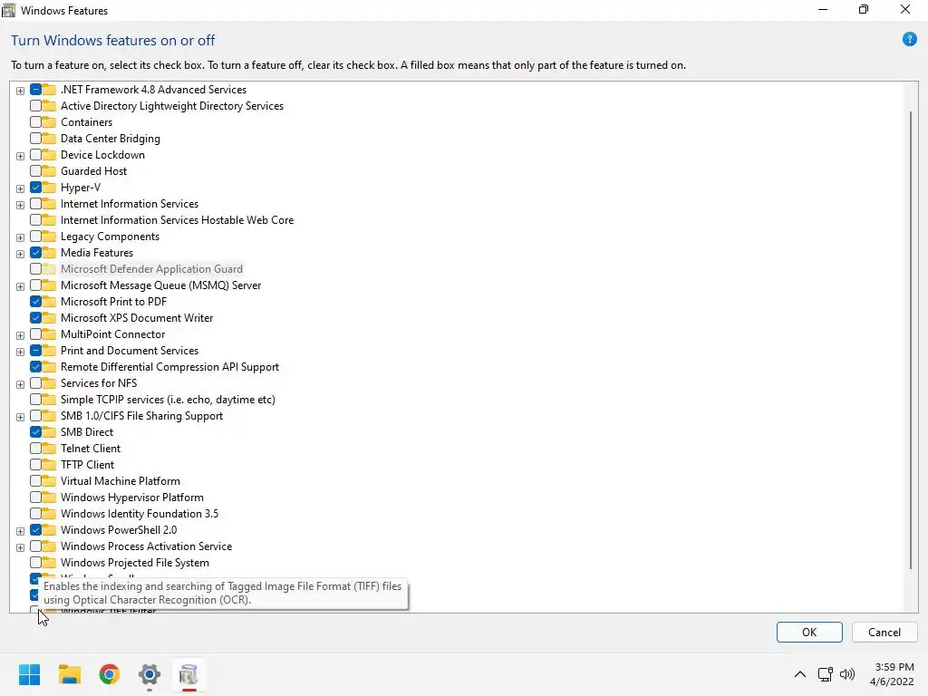Click the Microsoft Print to PDF label
Screen dimensions: 928x696
(x=113, y=302)
